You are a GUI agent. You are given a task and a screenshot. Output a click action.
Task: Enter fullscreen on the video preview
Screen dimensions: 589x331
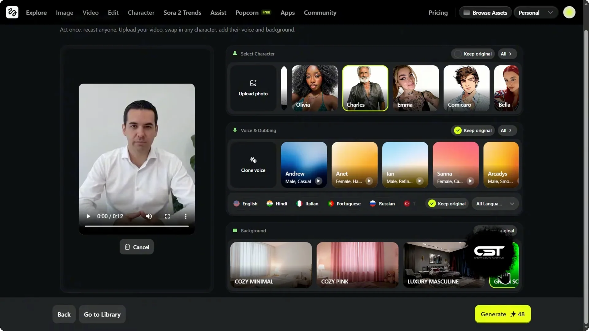point(167,216)
